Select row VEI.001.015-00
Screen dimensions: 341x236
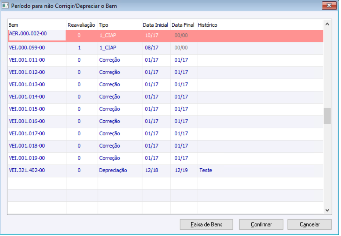pos(166,109)
